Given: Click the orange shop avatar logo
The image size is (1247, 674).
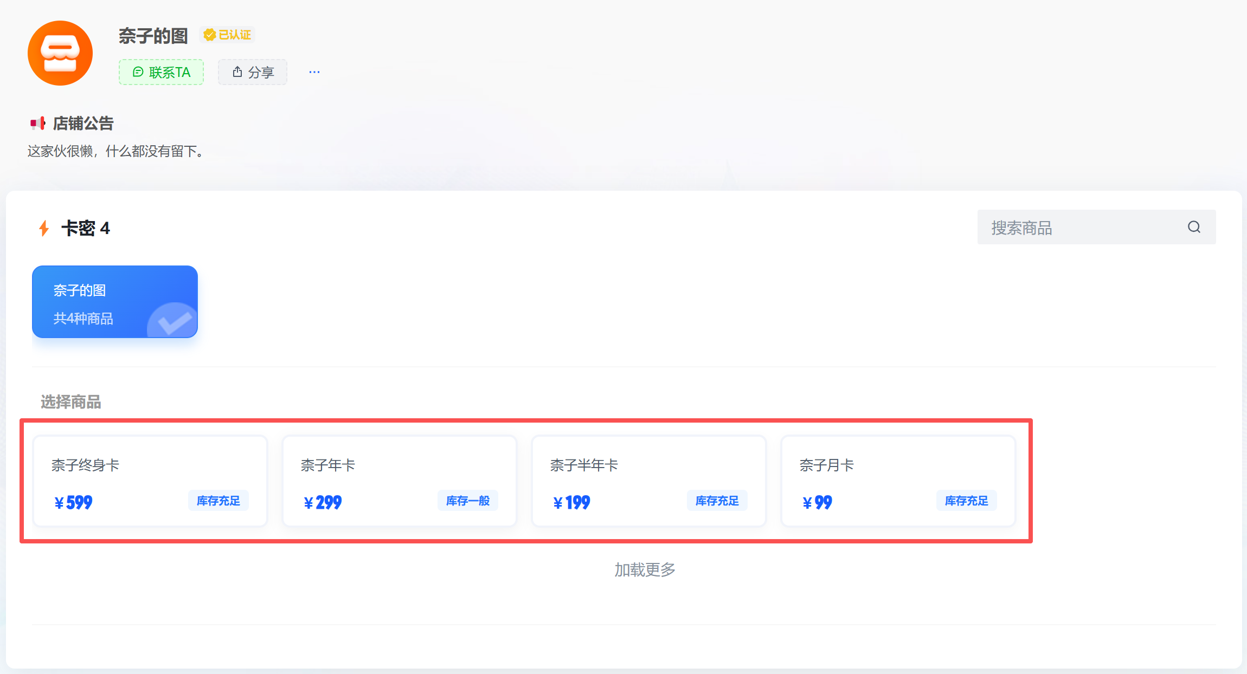Looking at the screenshot, I should [x=60, y=53].
